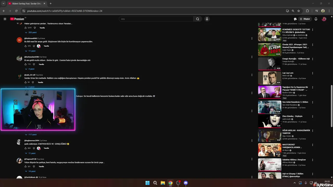Open File Explorer from taskbar
Image resolution: width=333 pixels, height=187 pixels.
163,183
